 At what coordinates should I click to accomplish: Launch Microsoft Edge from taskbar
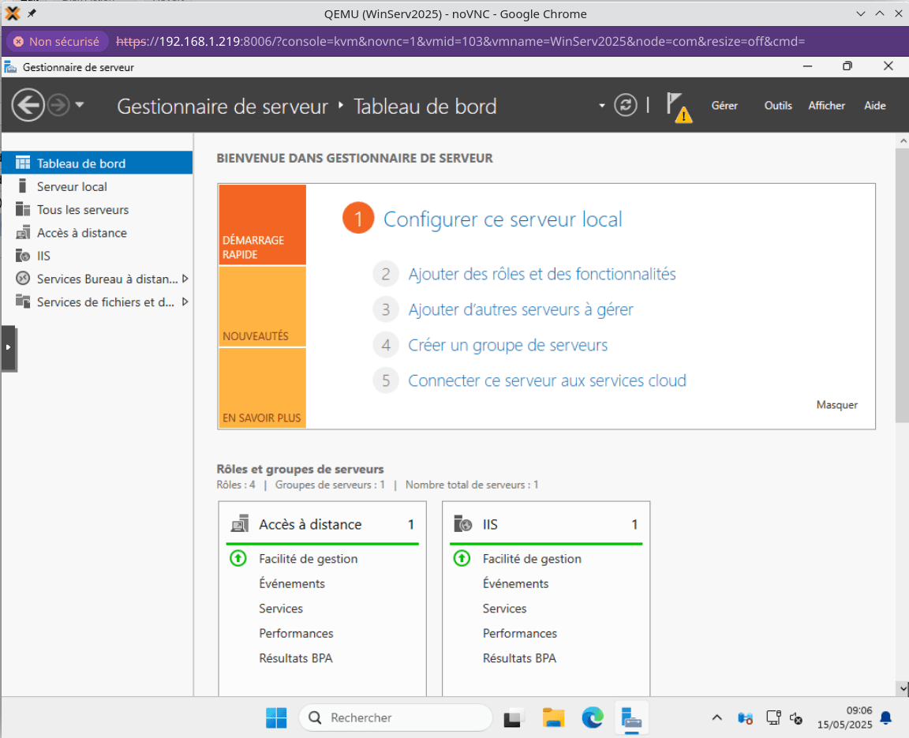click(593, 717)
